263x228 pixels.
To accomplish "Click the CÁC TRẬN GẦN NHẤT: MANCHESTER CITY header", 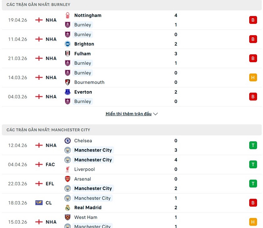I will (48, 130).
